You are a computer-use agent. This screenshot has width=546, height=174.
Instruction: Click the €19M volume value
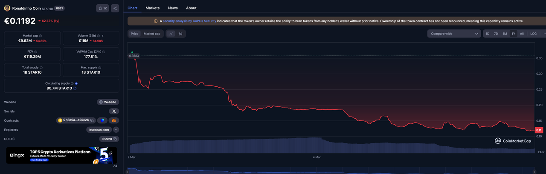83,41
